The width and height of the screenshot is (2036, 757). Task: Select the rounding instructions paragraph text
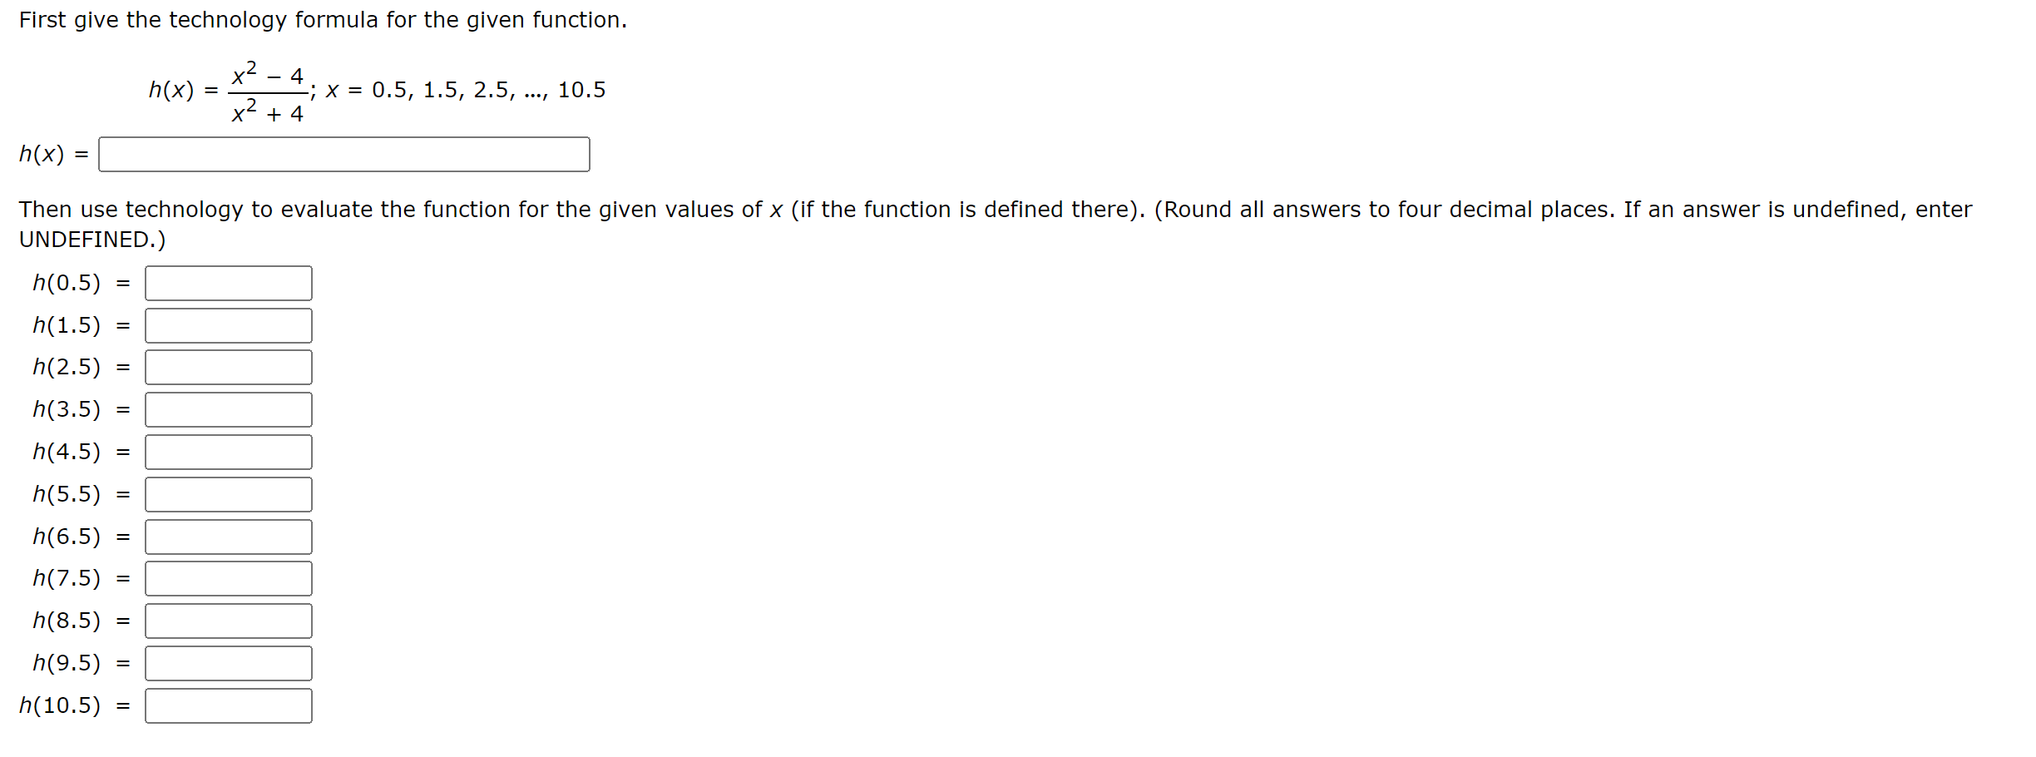click(x=998, y=210)
